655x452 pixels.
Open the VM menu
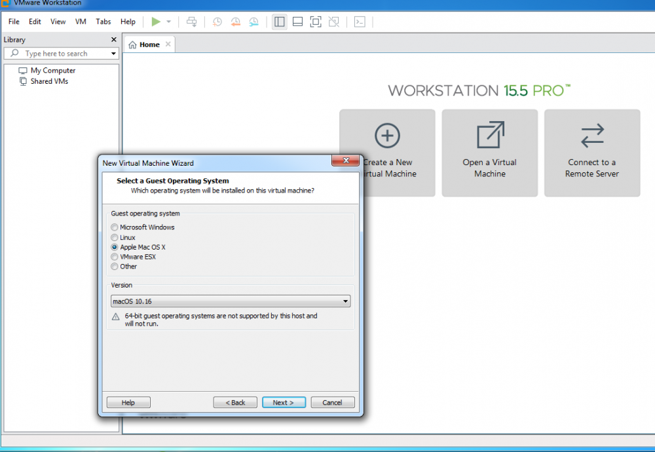coord(81,22)
